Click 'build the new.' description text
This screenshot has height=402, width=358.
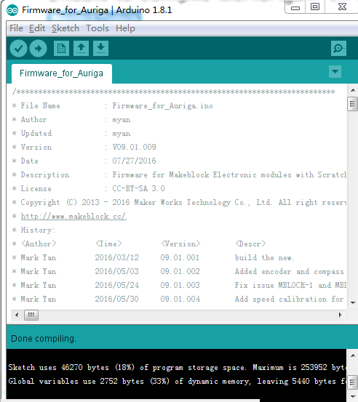coord(264,257)
